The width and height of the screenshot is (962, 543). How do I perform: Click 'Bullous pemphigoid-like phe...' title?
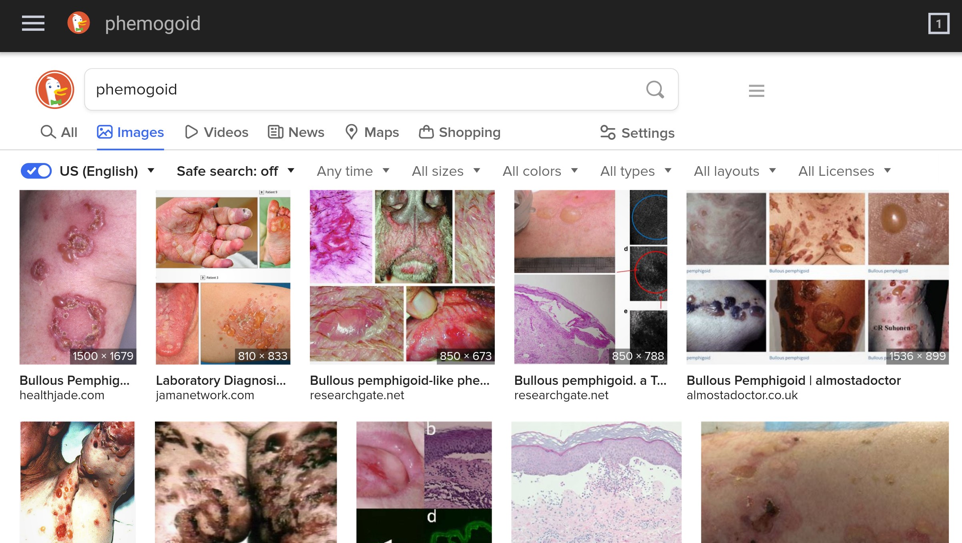tap(400, 380)
